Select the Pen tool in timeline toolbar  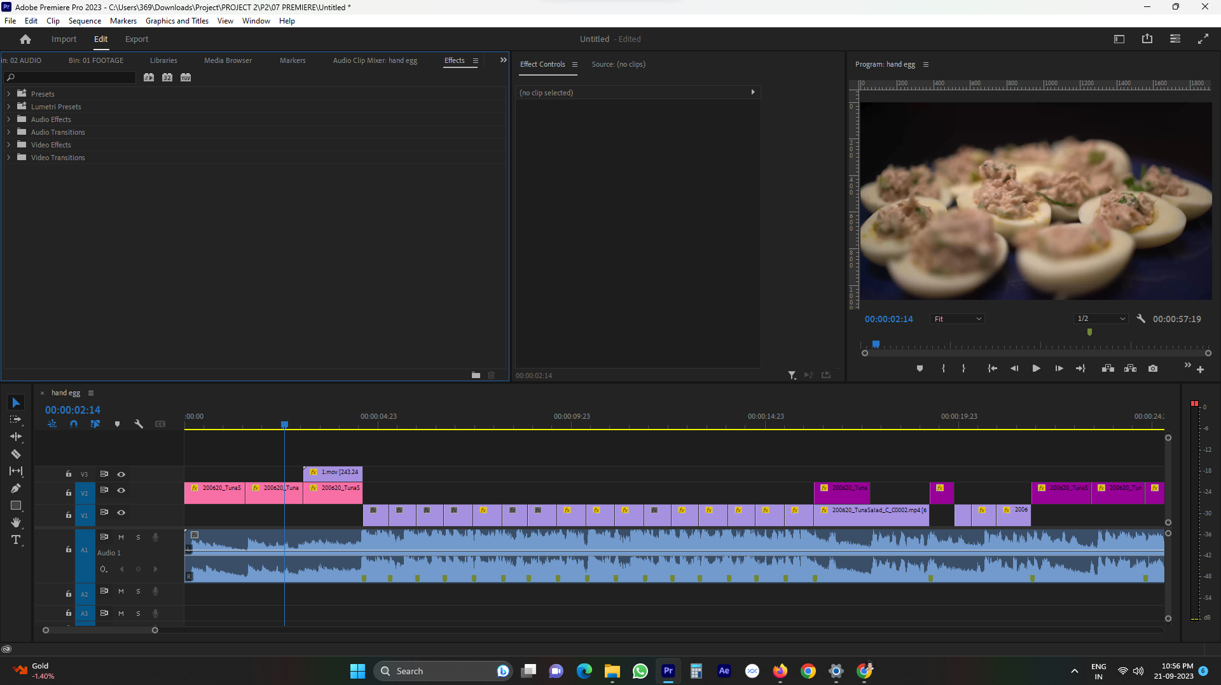16,488
